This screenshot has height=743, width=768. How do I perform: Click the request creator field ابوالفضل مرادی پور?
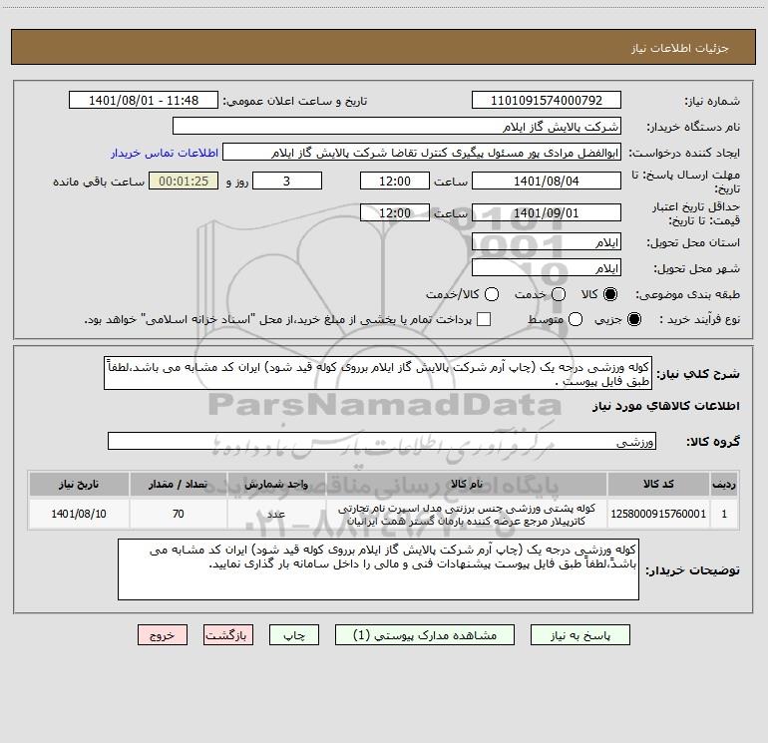[x=422, y=152]
